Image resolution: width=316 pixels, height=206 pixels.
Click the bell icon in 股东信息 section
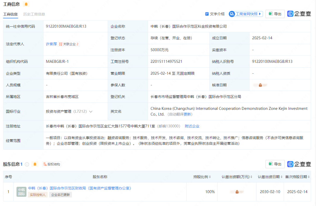35,164
